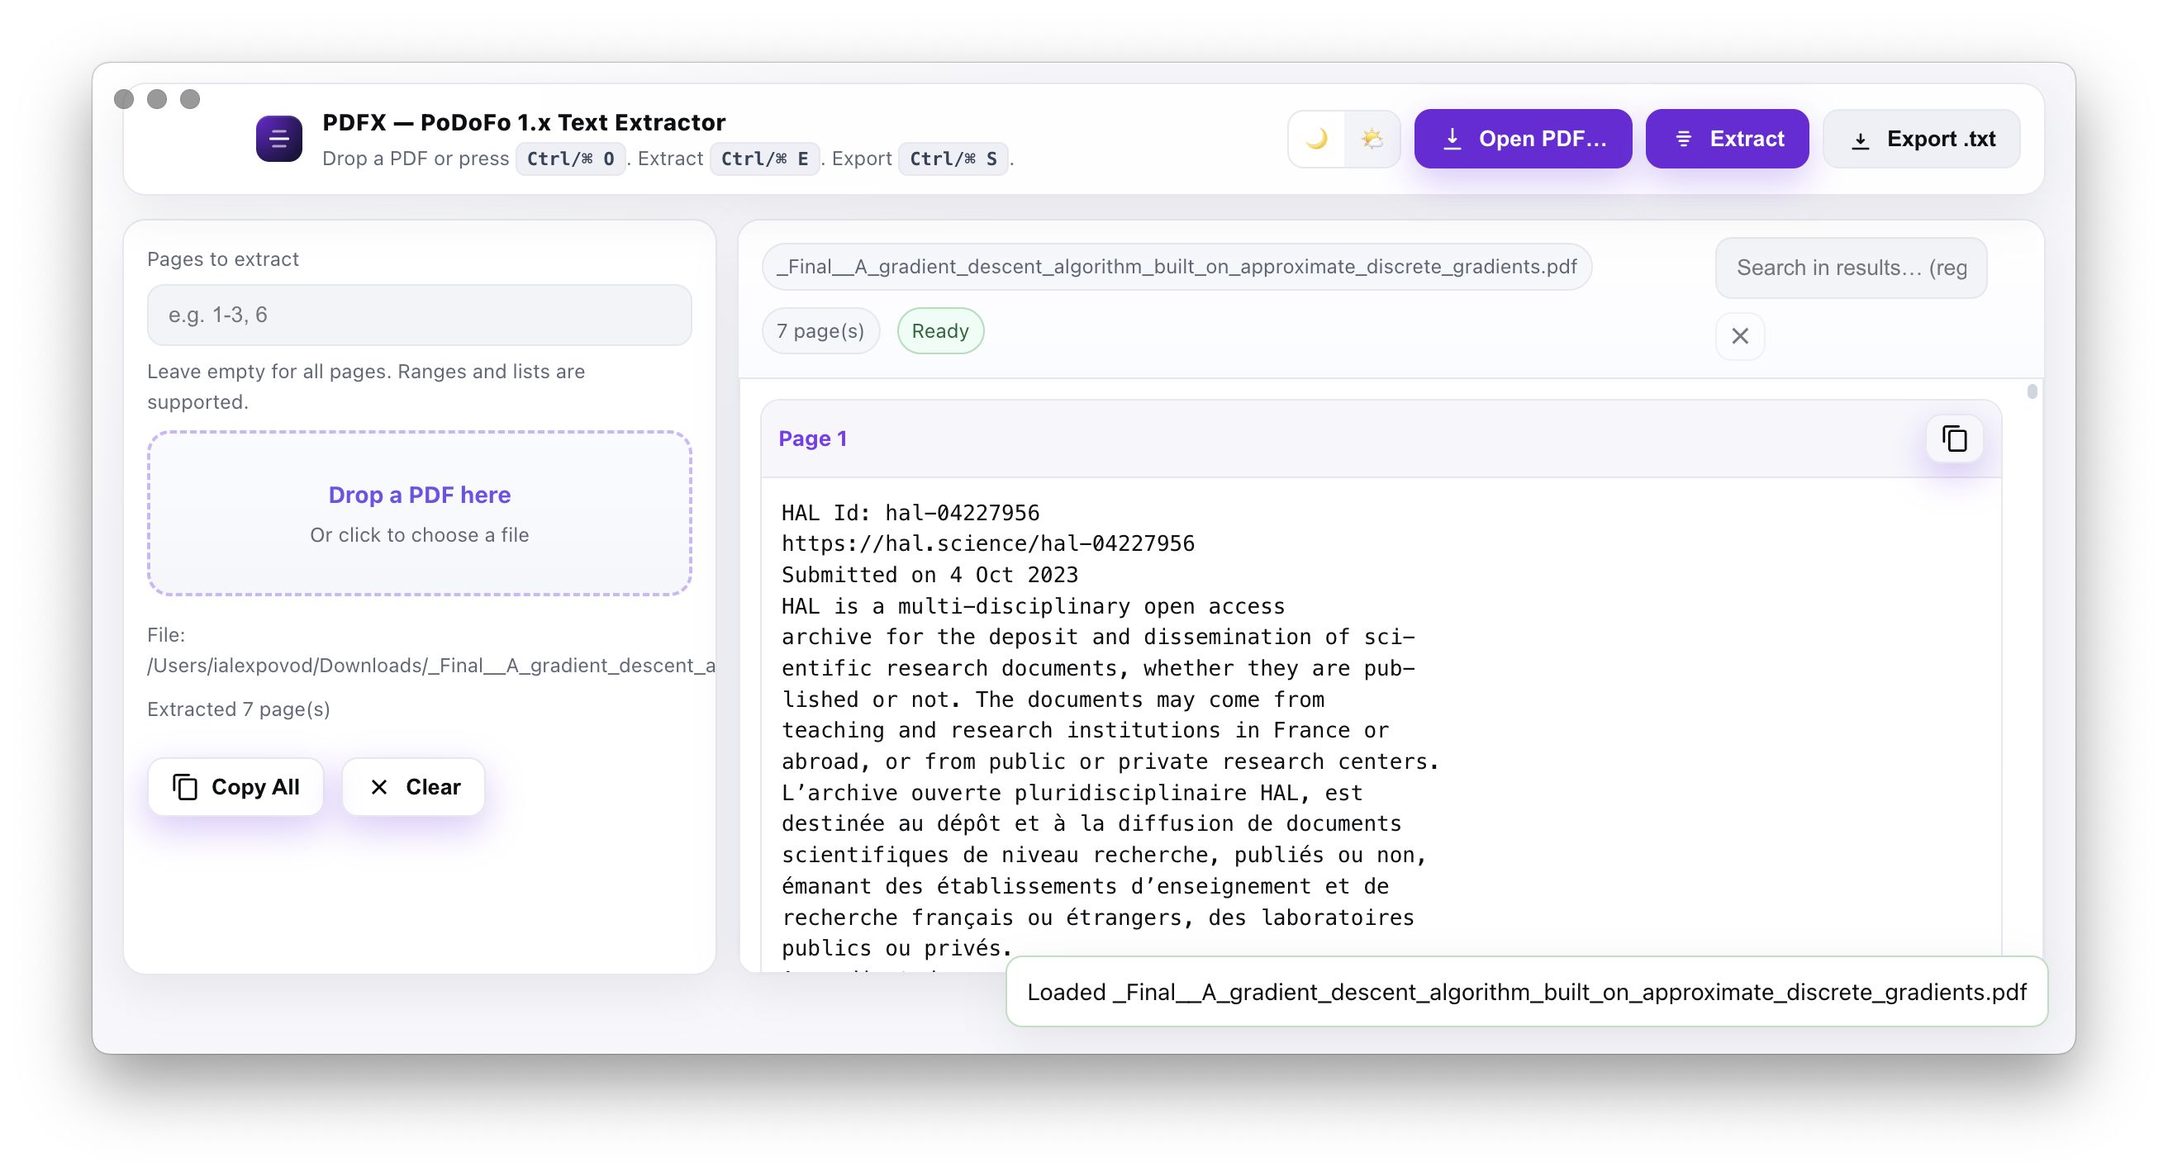Image resolution: width=2168 pixels, height=1176 pixels.
Task: Click the Search in results field
Action: pyautogui.click(x=1851, y=268)
